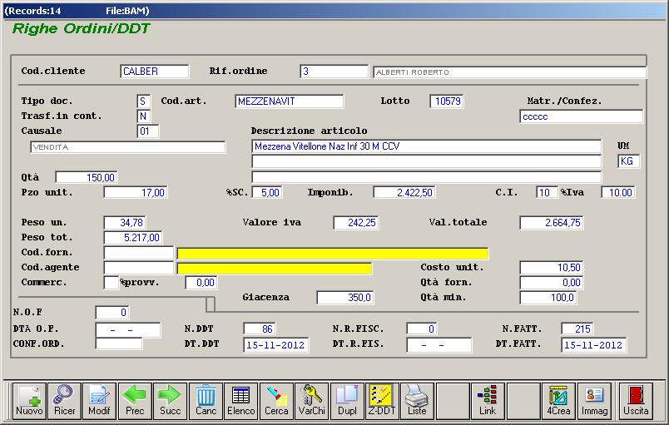Click the Lotto field 10579
Viewport: 669px width, 425px height.
(446, 101)
